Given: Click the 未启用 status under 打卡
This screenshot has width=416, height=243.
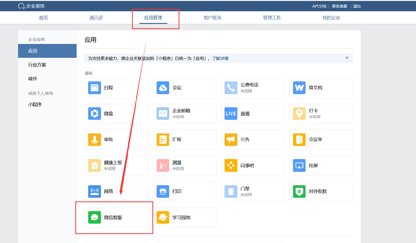Looking at the screenshot, I should [x=314, y=117].
